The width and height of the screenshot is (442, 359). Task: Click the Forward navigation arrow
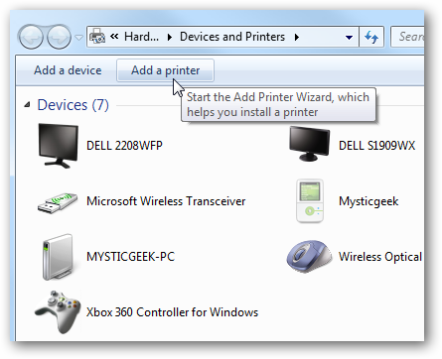(x=59, y=37)
